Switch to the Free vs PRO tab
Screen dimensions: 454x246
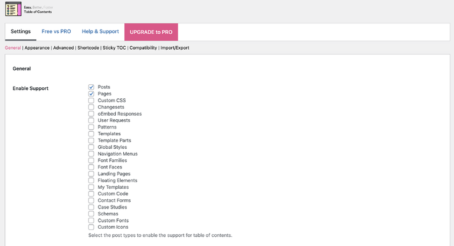(x=56, y=31)
